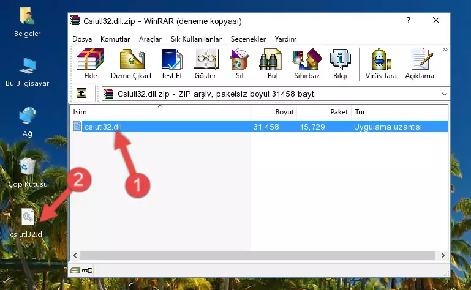Run Test Et on the archive

coord(171,64)
